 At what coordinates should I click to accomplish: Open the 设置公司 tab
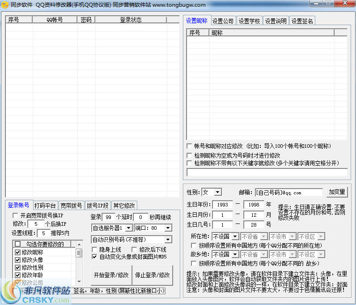(x=223, y=21)
